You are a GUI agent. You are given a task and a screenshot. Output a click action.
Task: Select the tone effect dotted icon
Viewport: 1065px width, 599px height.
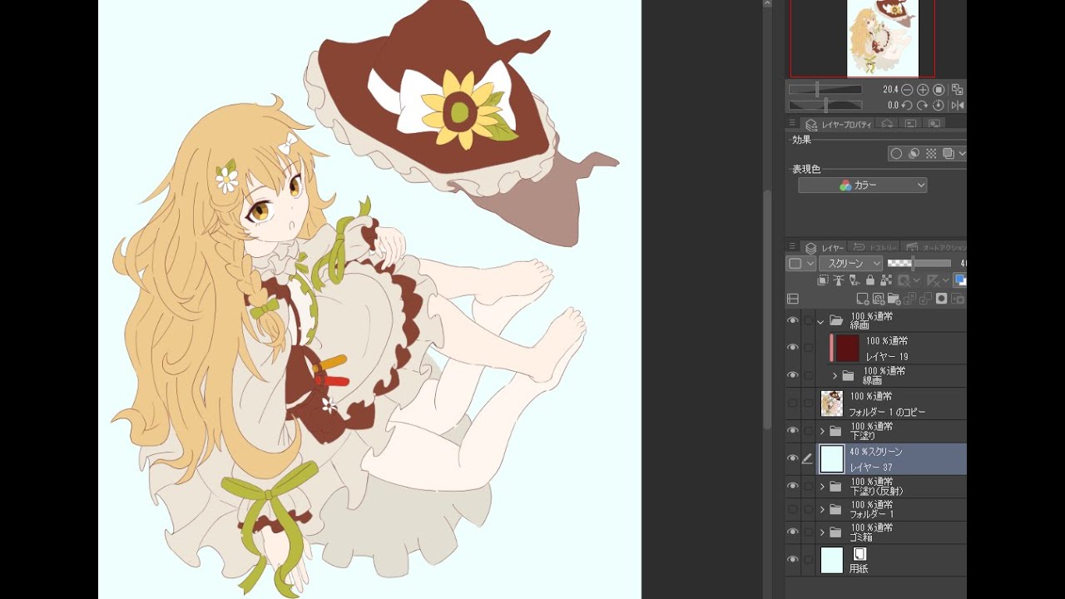point(931,153)
